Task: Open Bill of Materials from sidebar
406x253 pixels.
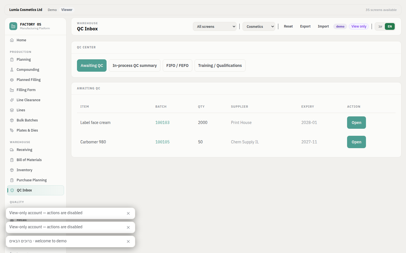Action: click(36, 160)
